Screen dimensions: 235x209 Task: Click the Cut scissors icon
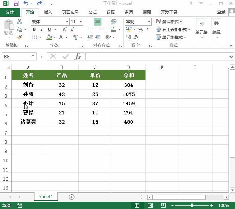point(19,22)
